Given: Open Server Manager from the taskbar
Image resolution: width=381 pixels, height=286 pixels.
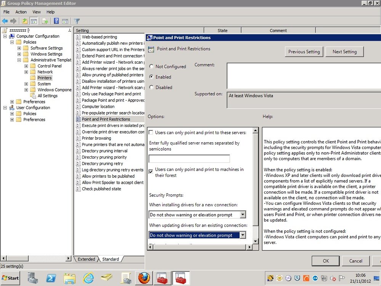Looking at the screenshot, I should 32,278.
